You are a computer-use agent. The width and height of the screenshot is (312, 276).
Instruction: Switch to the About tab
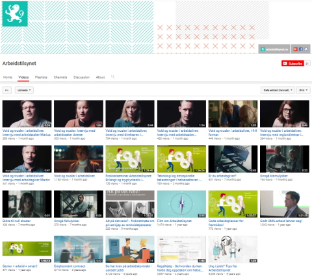click(100, 77)
